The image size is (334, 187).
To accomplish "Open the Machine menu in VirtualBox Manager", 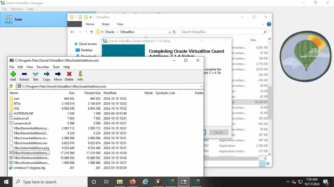I will tap(17, 9).
